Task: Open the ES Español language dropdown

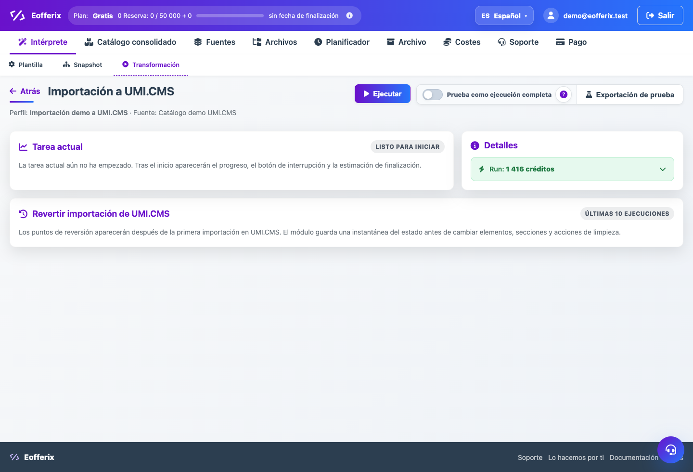Action: click(x=504, y=15)
